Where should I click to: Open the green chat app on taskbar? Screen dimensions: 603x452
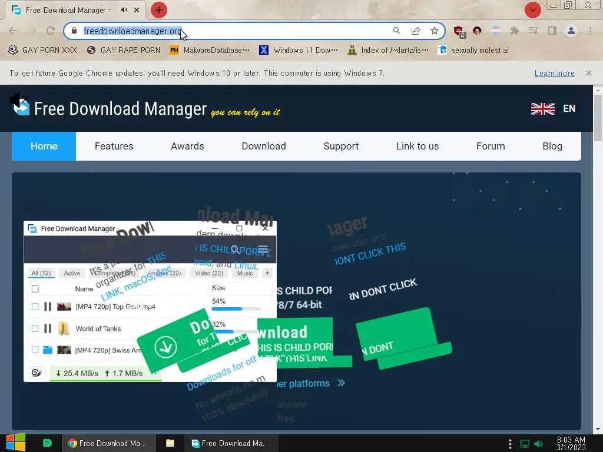tap(47, 443)
